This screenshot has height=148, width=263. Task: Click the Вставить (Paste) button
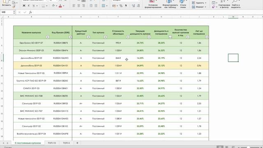7,3
